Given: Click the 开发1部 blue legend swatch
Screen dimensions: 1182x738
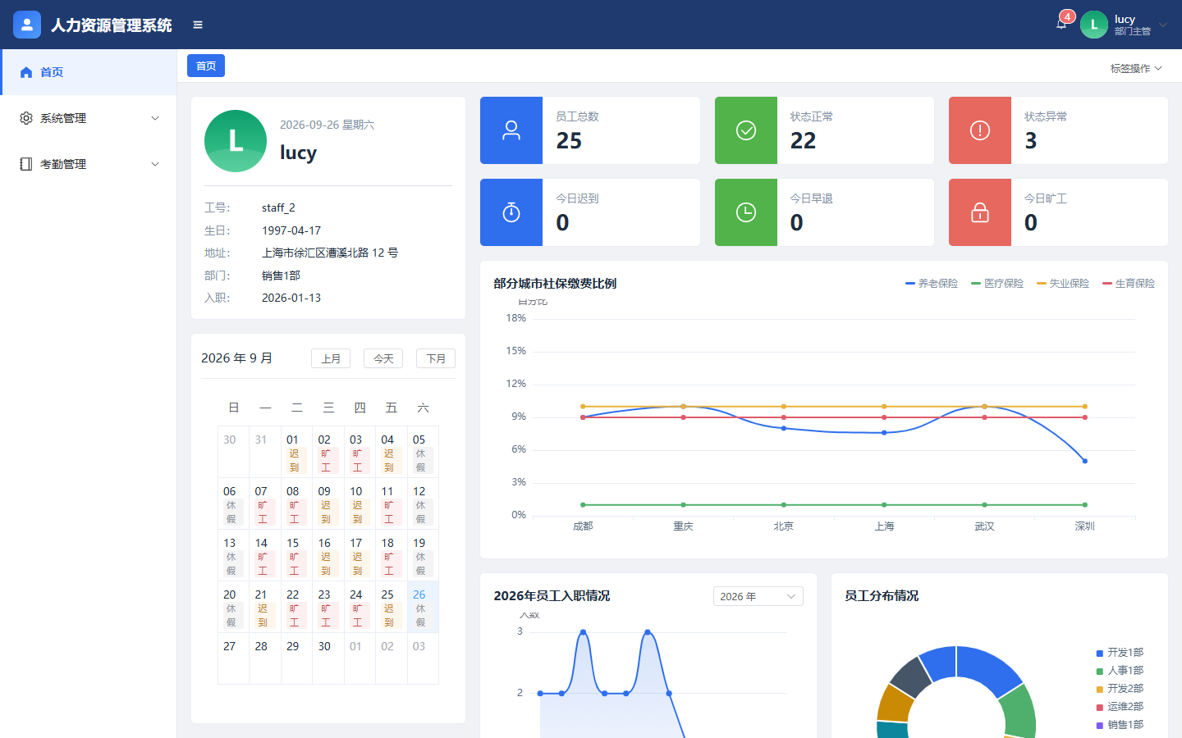Looking at the screenshot, I should pyautogui.click(x=1100, y=654).
